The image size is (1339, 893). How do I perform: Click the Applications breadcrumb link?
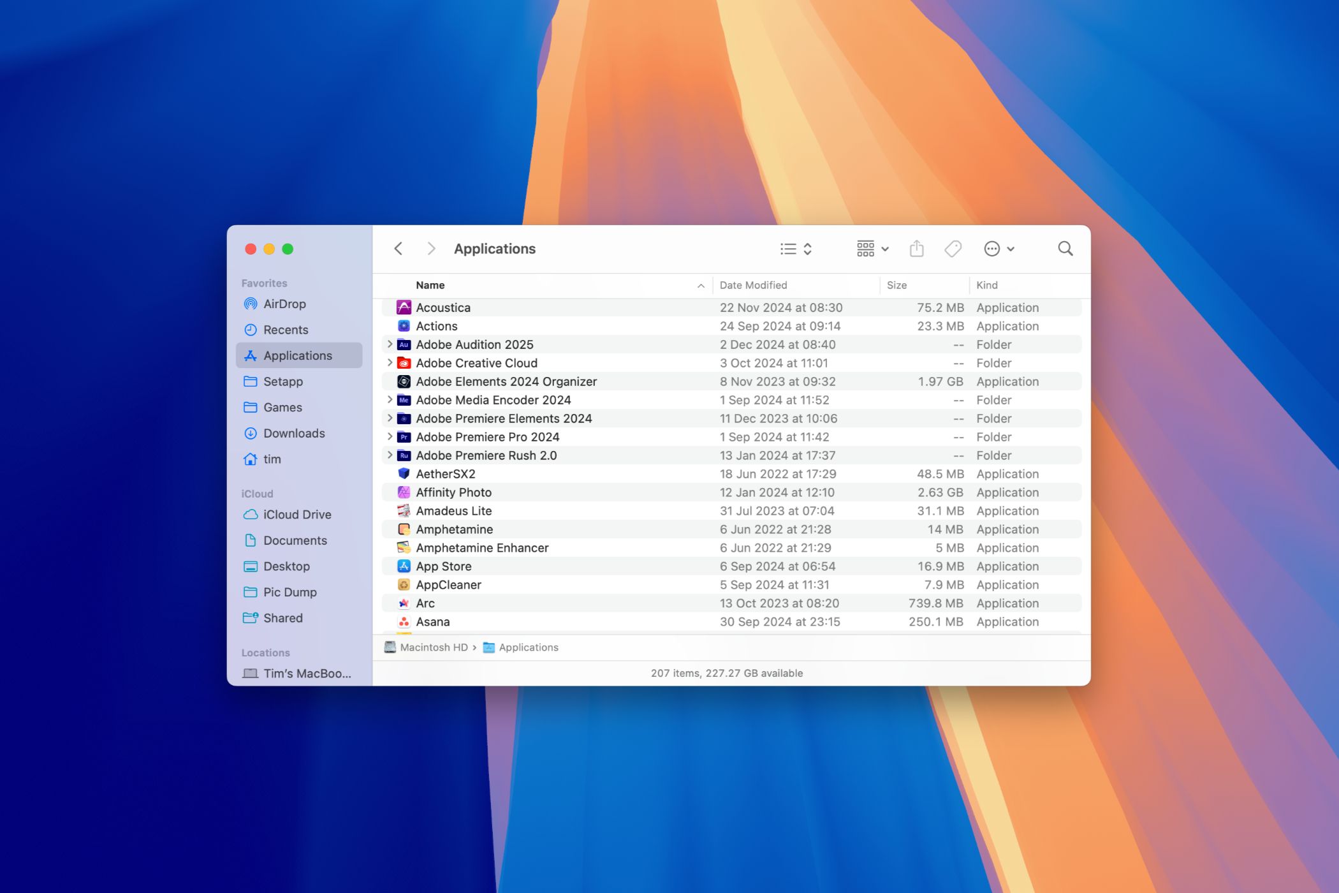coord(529,647)
